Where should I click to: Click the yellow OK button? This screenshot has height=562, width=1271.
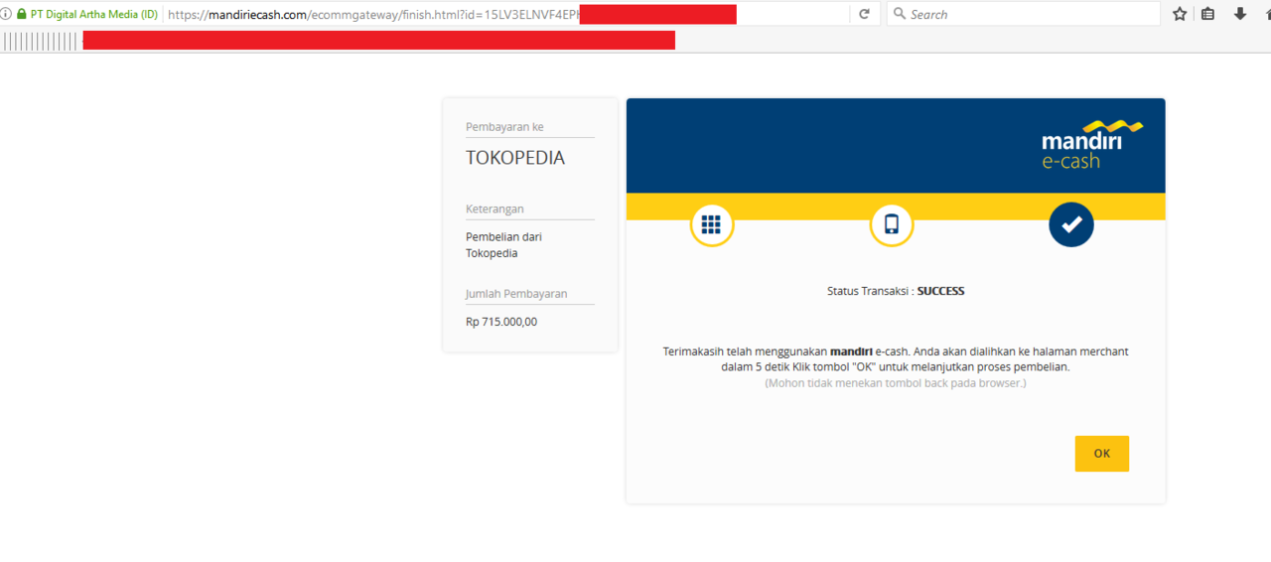pyautogui.click(x=1101, y=454)
